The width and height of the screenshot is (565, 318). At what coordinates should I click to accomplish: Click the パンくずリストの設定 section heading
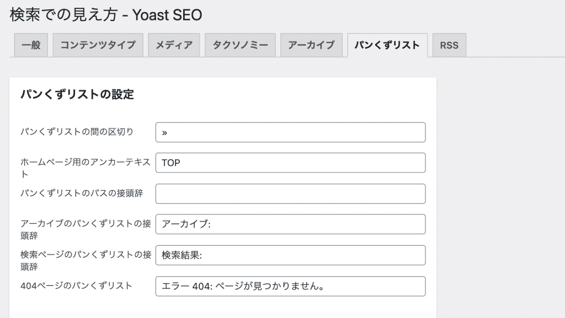(x=77, y=94)
